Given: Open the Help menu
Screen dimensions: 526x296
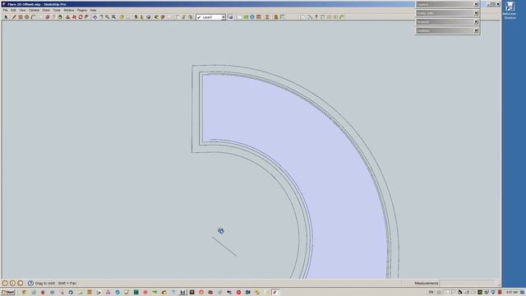Looking at the screenshot, I should [93, 10].
